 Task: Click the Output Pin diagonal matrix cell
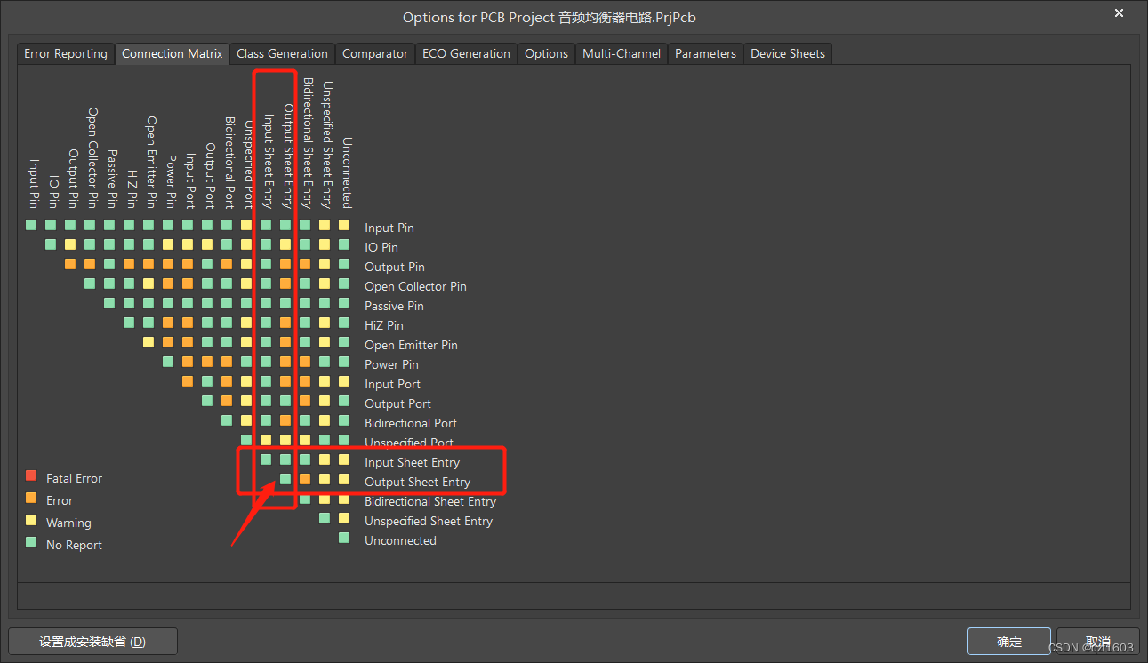[x=69, y=265]
